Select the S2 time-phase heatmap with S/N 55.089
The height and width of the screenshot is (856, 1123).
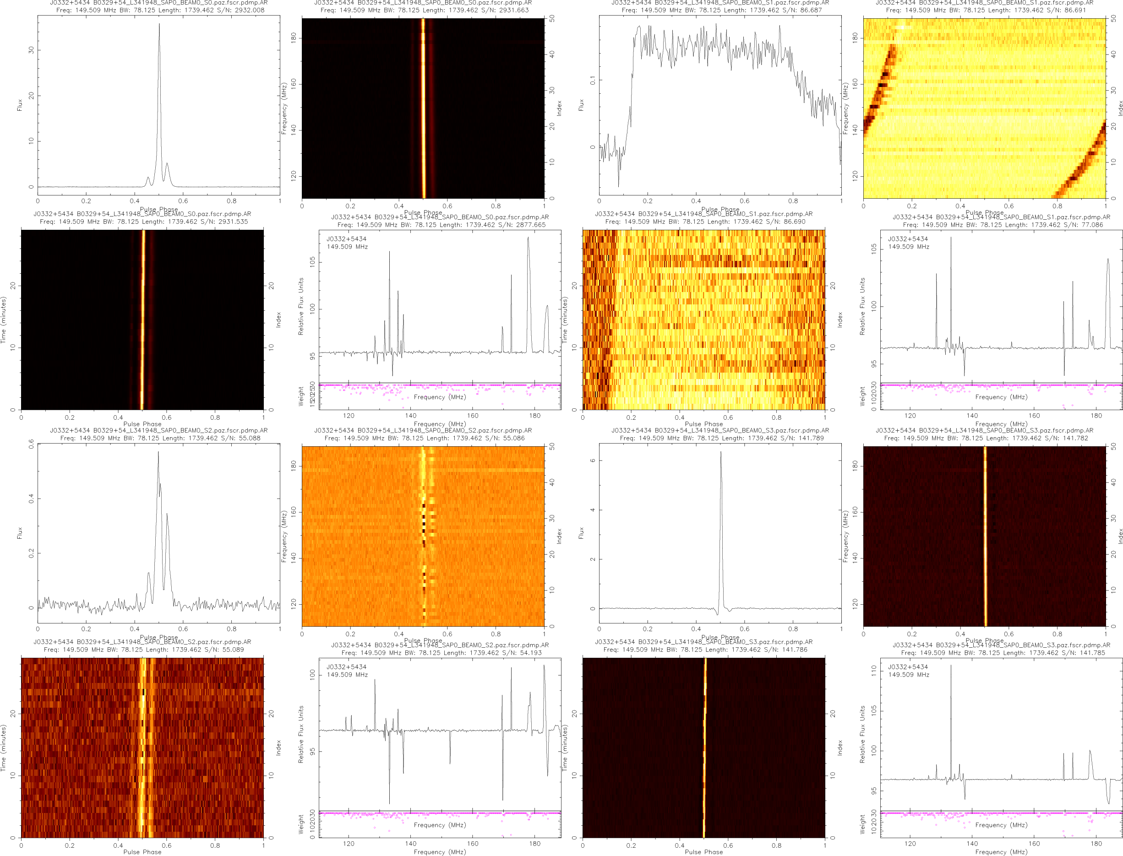(142, 748)
